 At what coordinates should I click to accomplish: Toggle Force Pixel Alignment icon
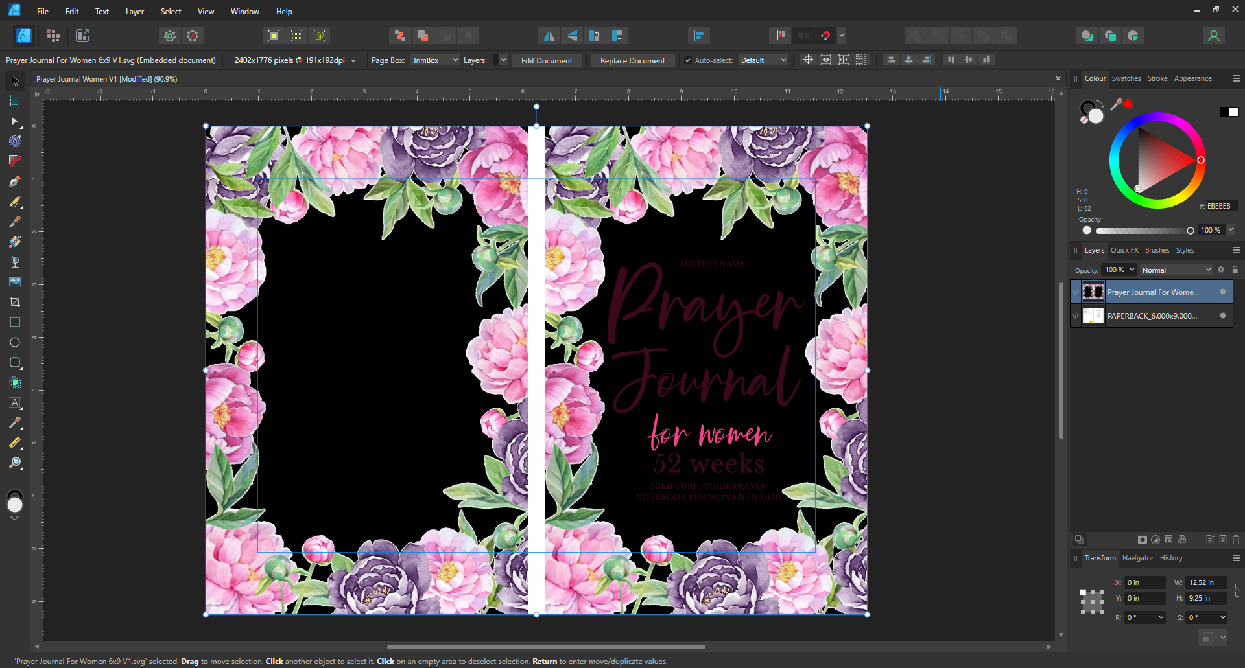click(781, 36)
